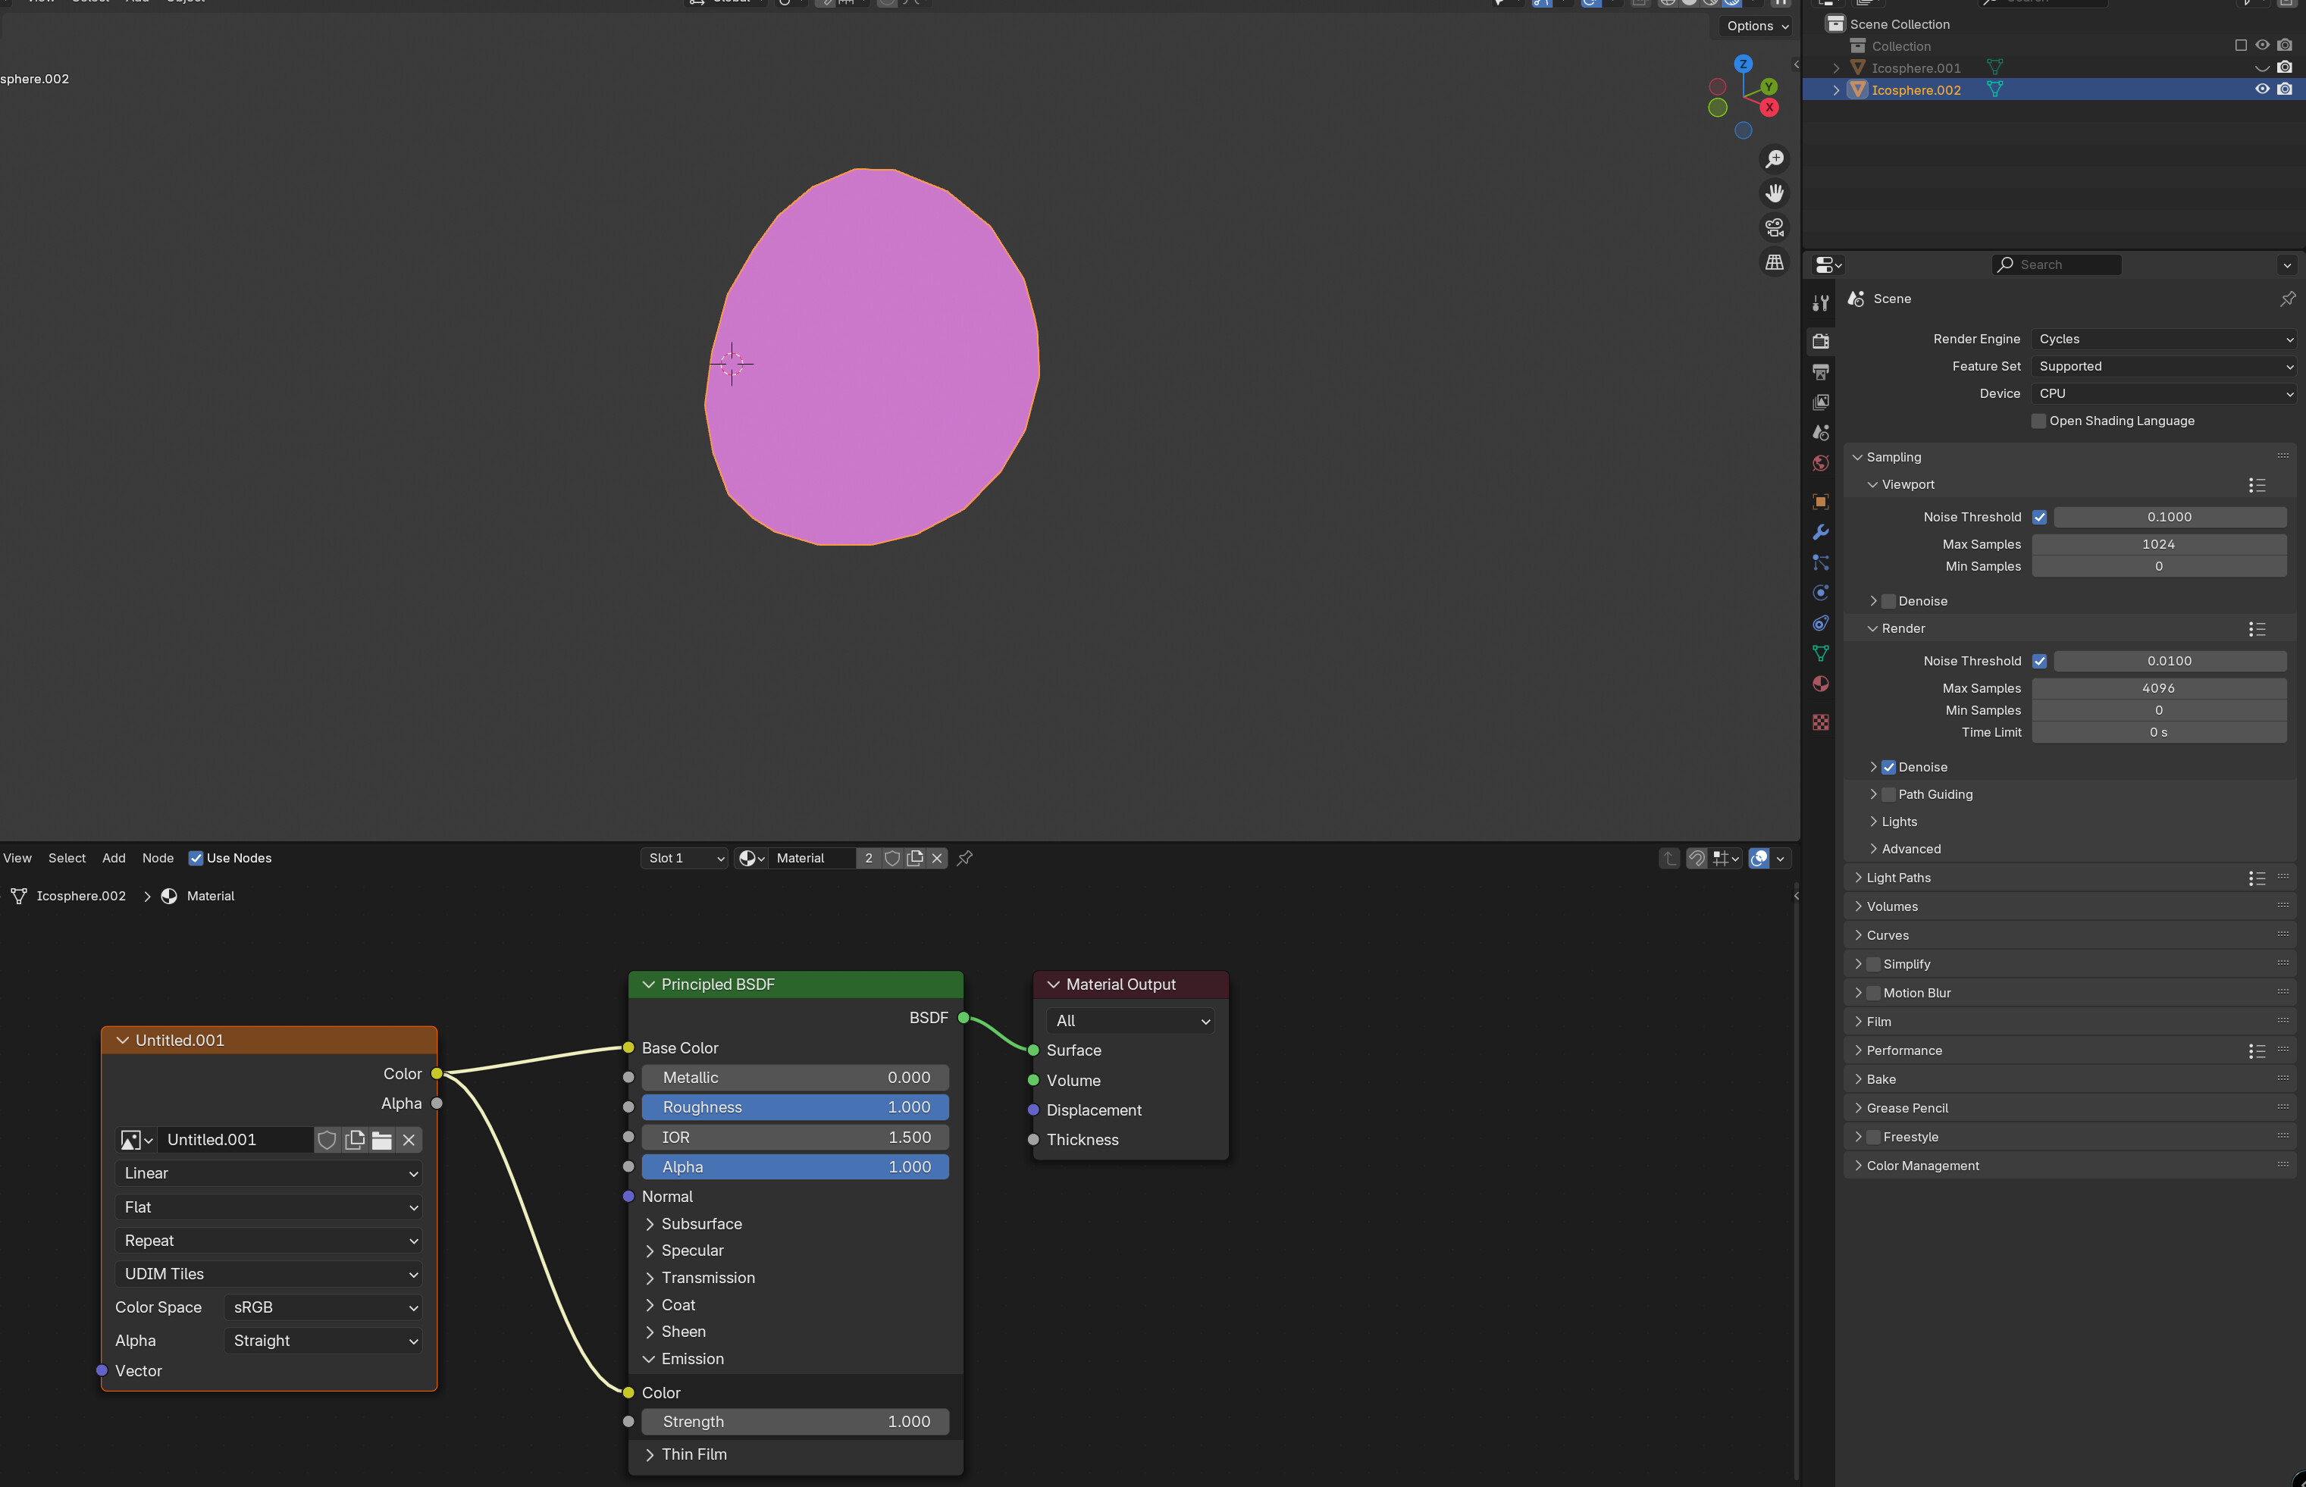Duplicate material via New Material icon
Image resolution: width=2306 pixels, height=1487 pixels.
pyautogui.click(x=914, y=859)
